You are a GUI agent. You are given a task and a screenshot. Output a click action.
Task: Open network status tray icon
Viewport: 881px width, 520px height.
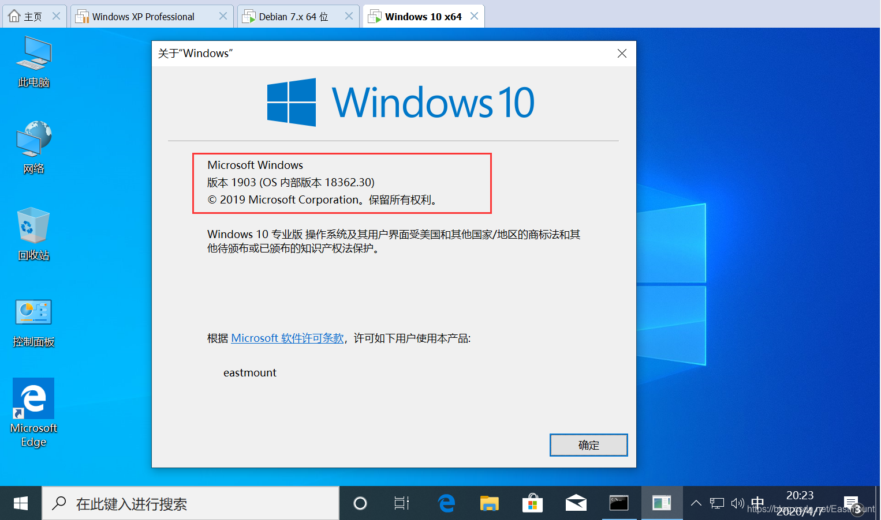[x=717, y=503]
